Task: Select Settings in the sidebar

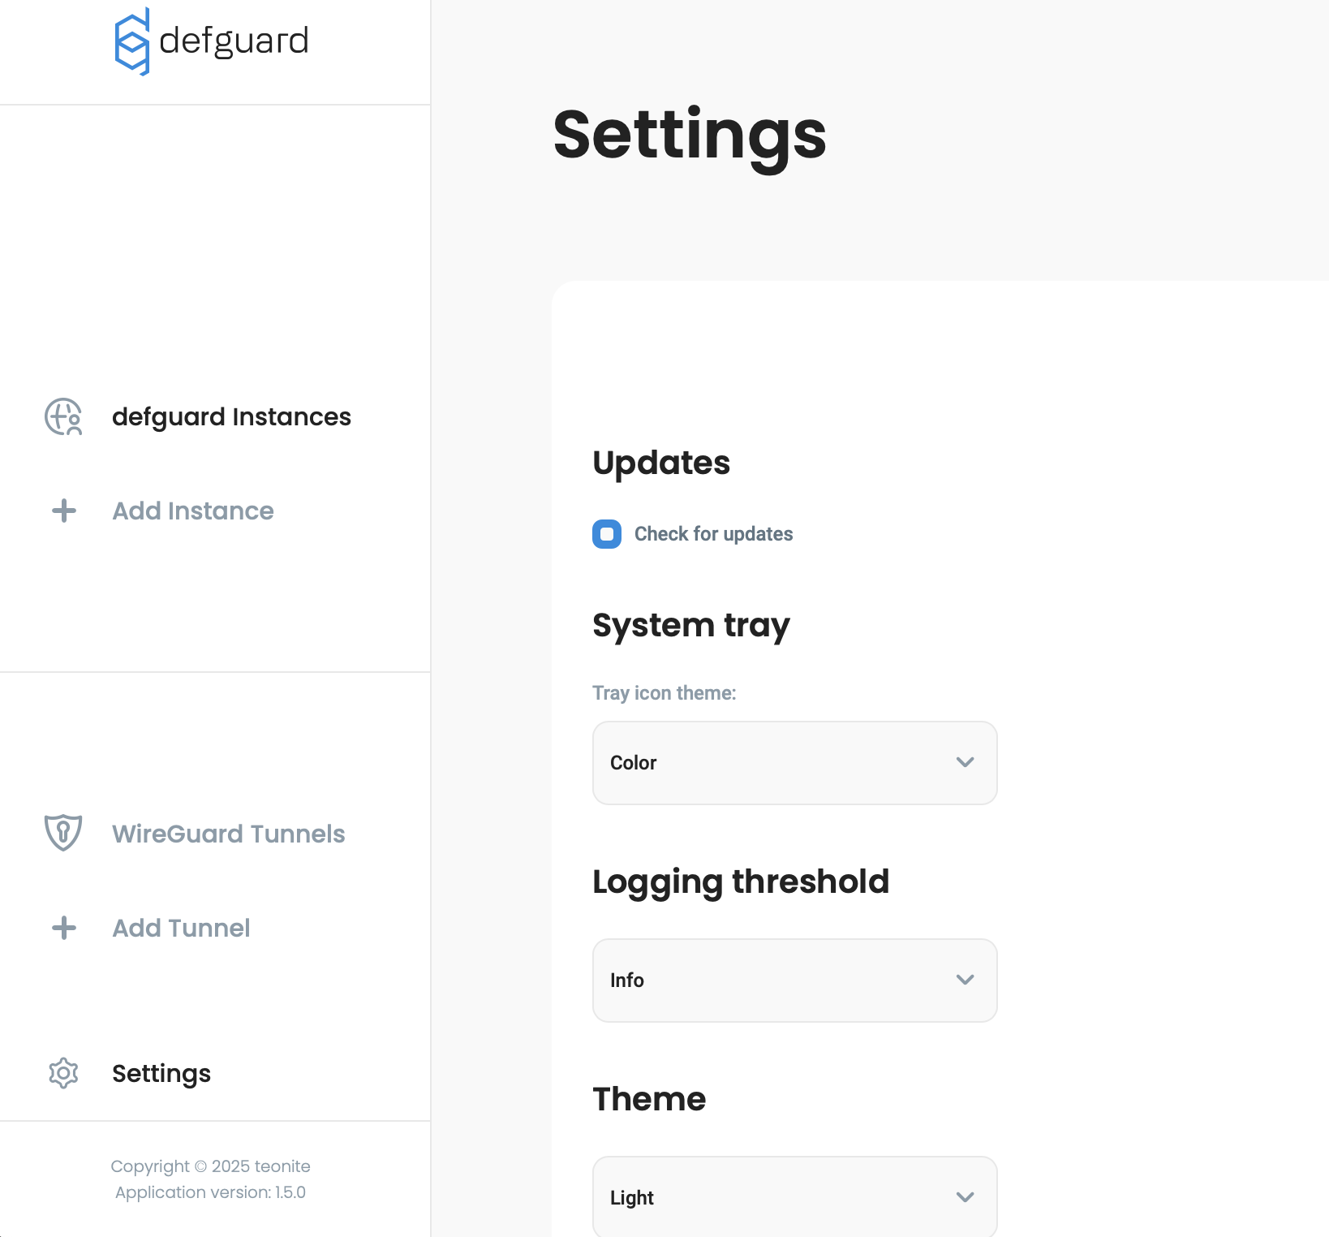Action: (x=161, y=1073)
